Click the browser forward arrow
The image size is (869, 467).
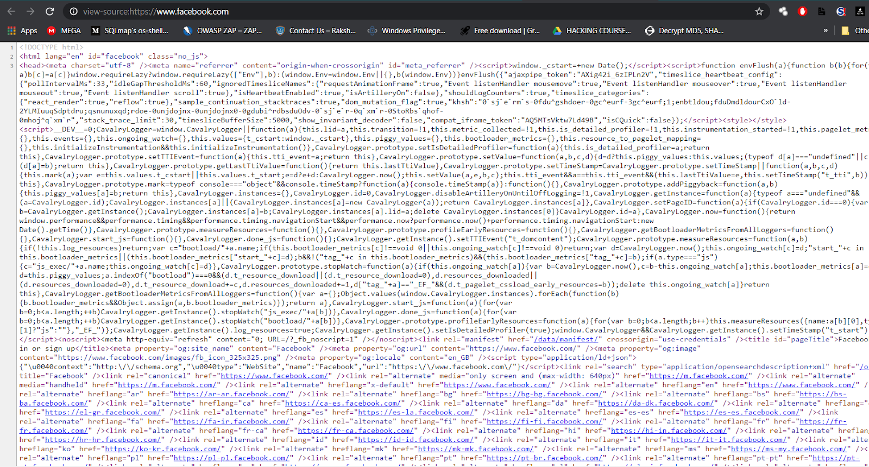tap(30, 11)
